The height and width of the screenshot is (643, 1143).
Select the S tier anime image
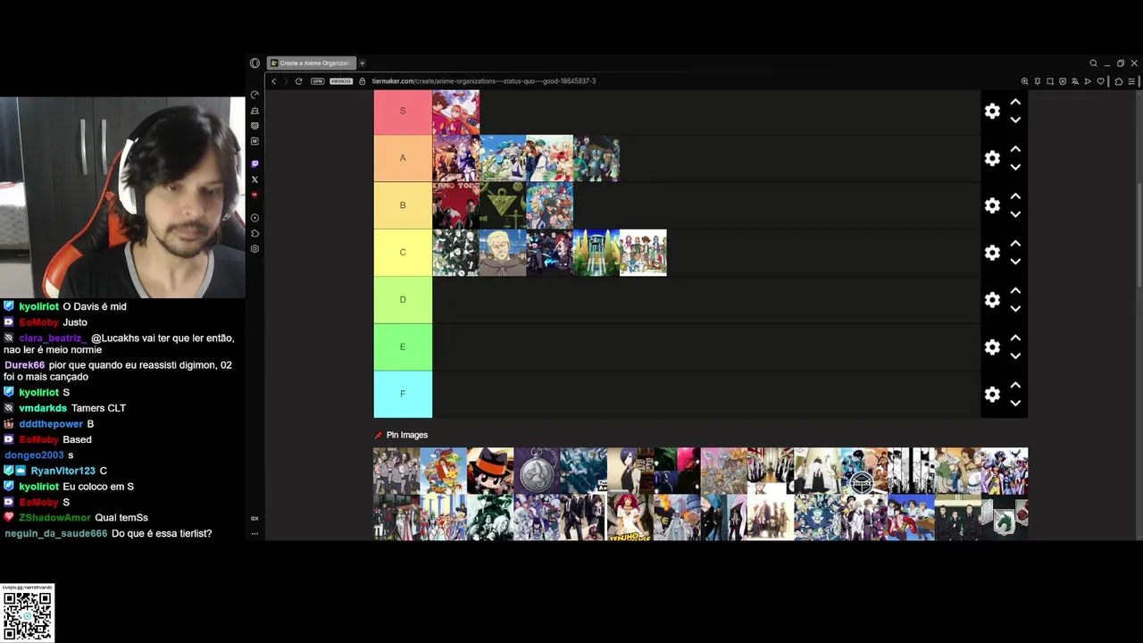[x=455, y=112]
